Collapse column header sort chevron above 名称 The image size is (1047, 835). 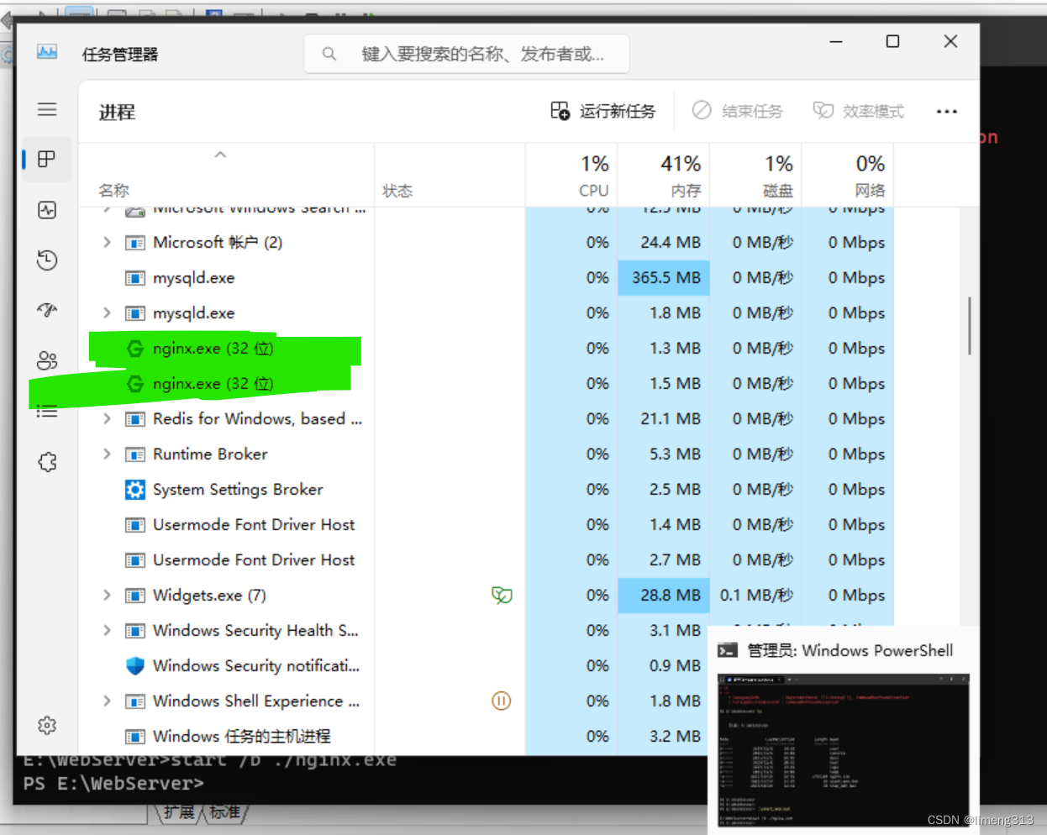pyautogui.click(x=220, y=155)
